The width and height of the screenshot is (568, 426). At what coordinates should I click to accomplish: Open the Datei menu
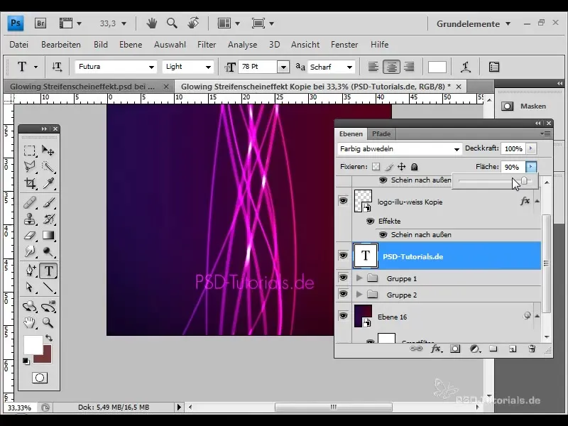coord(19,45)
